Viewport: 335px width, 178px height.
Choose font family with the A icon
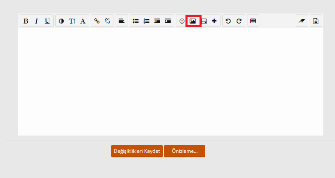tap(83, 21)
